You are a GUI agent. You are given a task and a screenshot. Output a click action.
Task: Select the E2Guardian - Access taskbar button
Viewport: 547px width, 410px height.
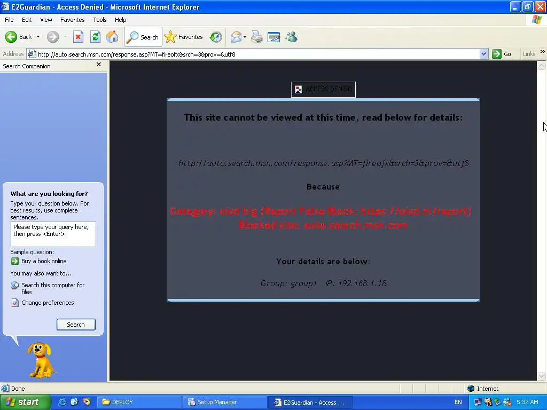click(x=310, y=403)
